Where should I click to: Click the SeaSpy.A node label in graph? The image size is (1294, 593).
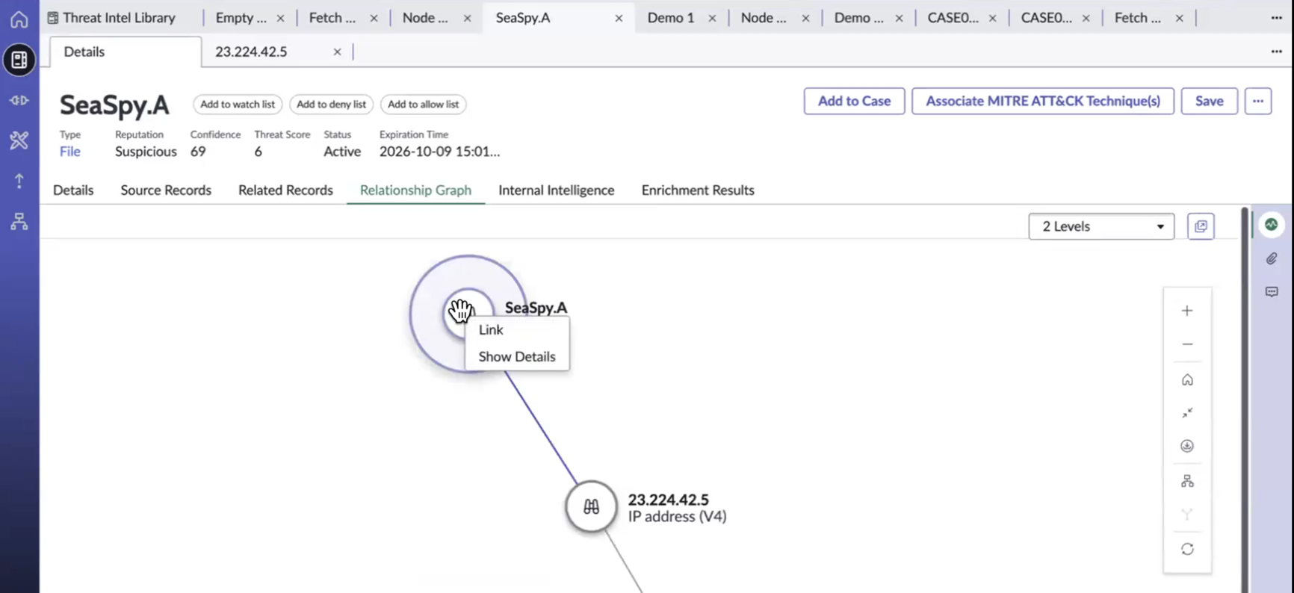(536, 308)
